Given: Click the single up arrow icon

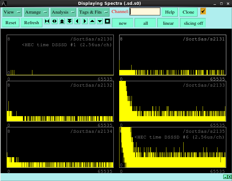Looking at the screenshot, I should click(x=92, y=21).
